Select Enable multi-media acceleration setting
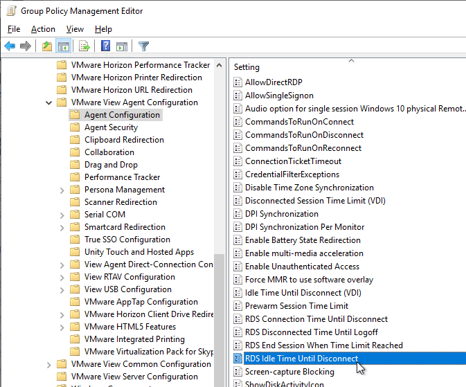 (x=304, y=253)
